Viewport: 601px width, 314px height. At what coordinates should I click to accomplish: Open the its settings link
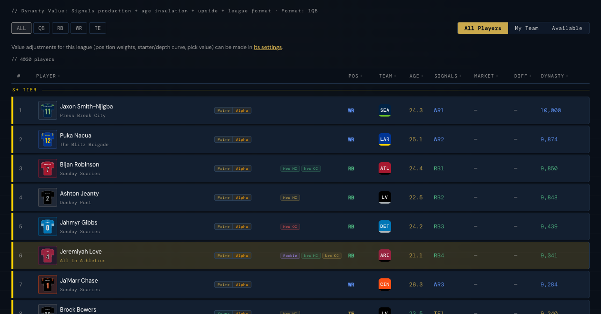268,47
